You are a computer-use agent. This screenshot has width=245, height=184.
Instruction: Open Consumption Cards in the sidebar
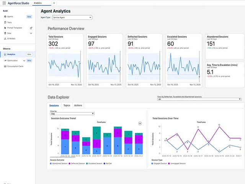[x=15, y=66]
